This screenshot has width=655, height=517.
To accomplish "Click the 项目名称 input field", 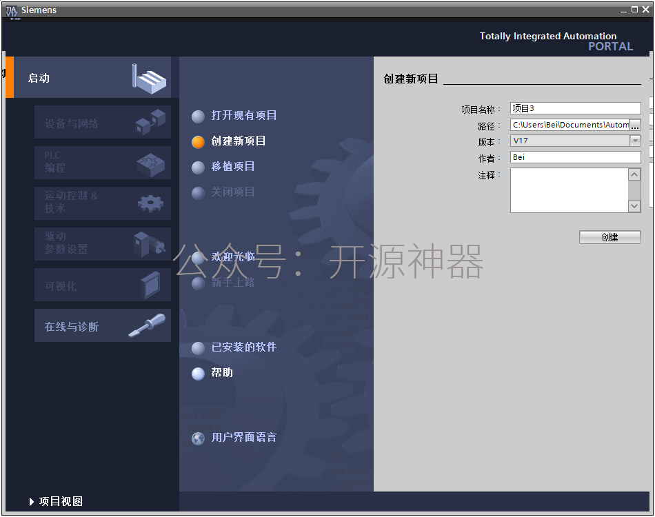I will (x=575, y=108).
